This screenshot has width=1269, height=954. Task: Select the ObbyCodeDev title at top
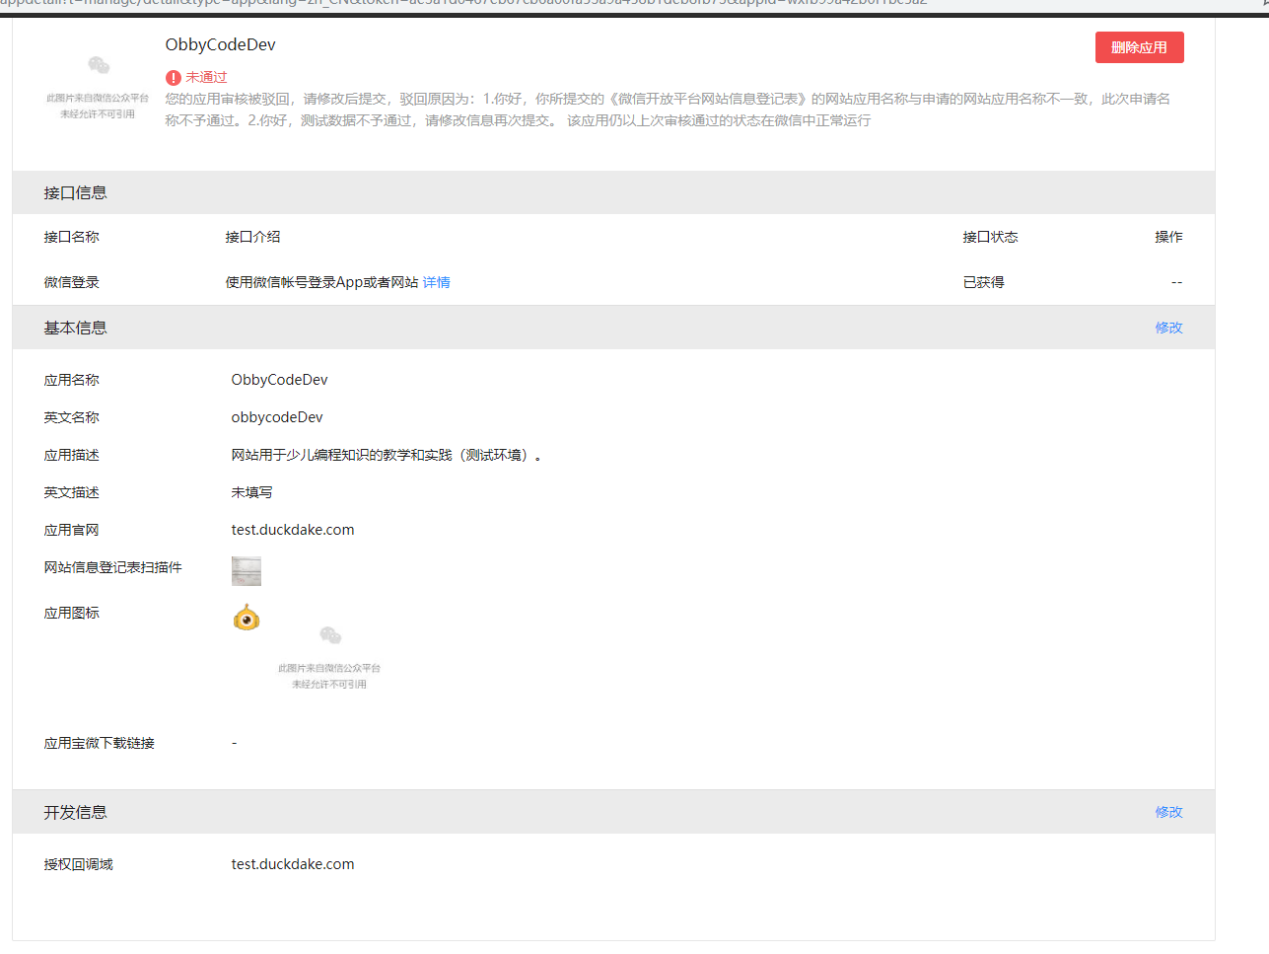pos(221,44)
